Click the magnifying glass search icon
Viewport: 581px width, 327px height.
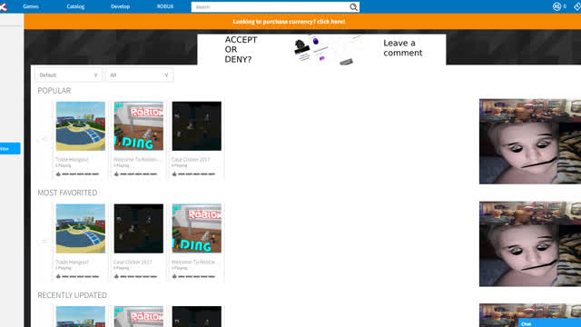[353, 7]
